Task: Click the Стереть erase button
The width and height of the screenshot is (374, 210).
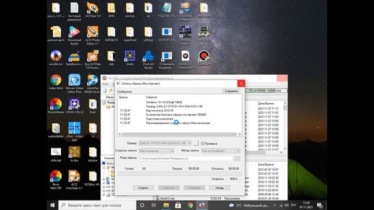Action: (x=143, y=188)
